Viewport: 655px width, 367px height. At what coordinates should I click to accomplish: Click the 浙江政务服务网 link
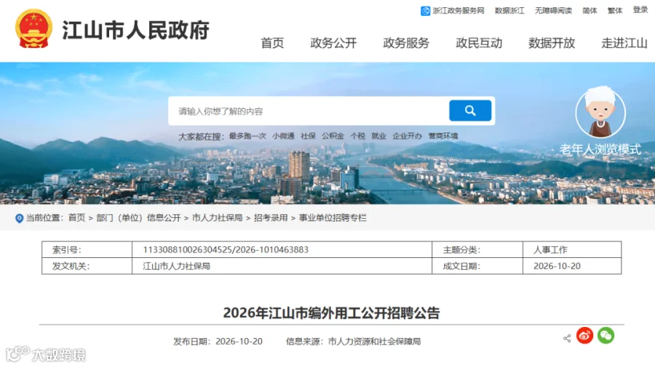458,11
